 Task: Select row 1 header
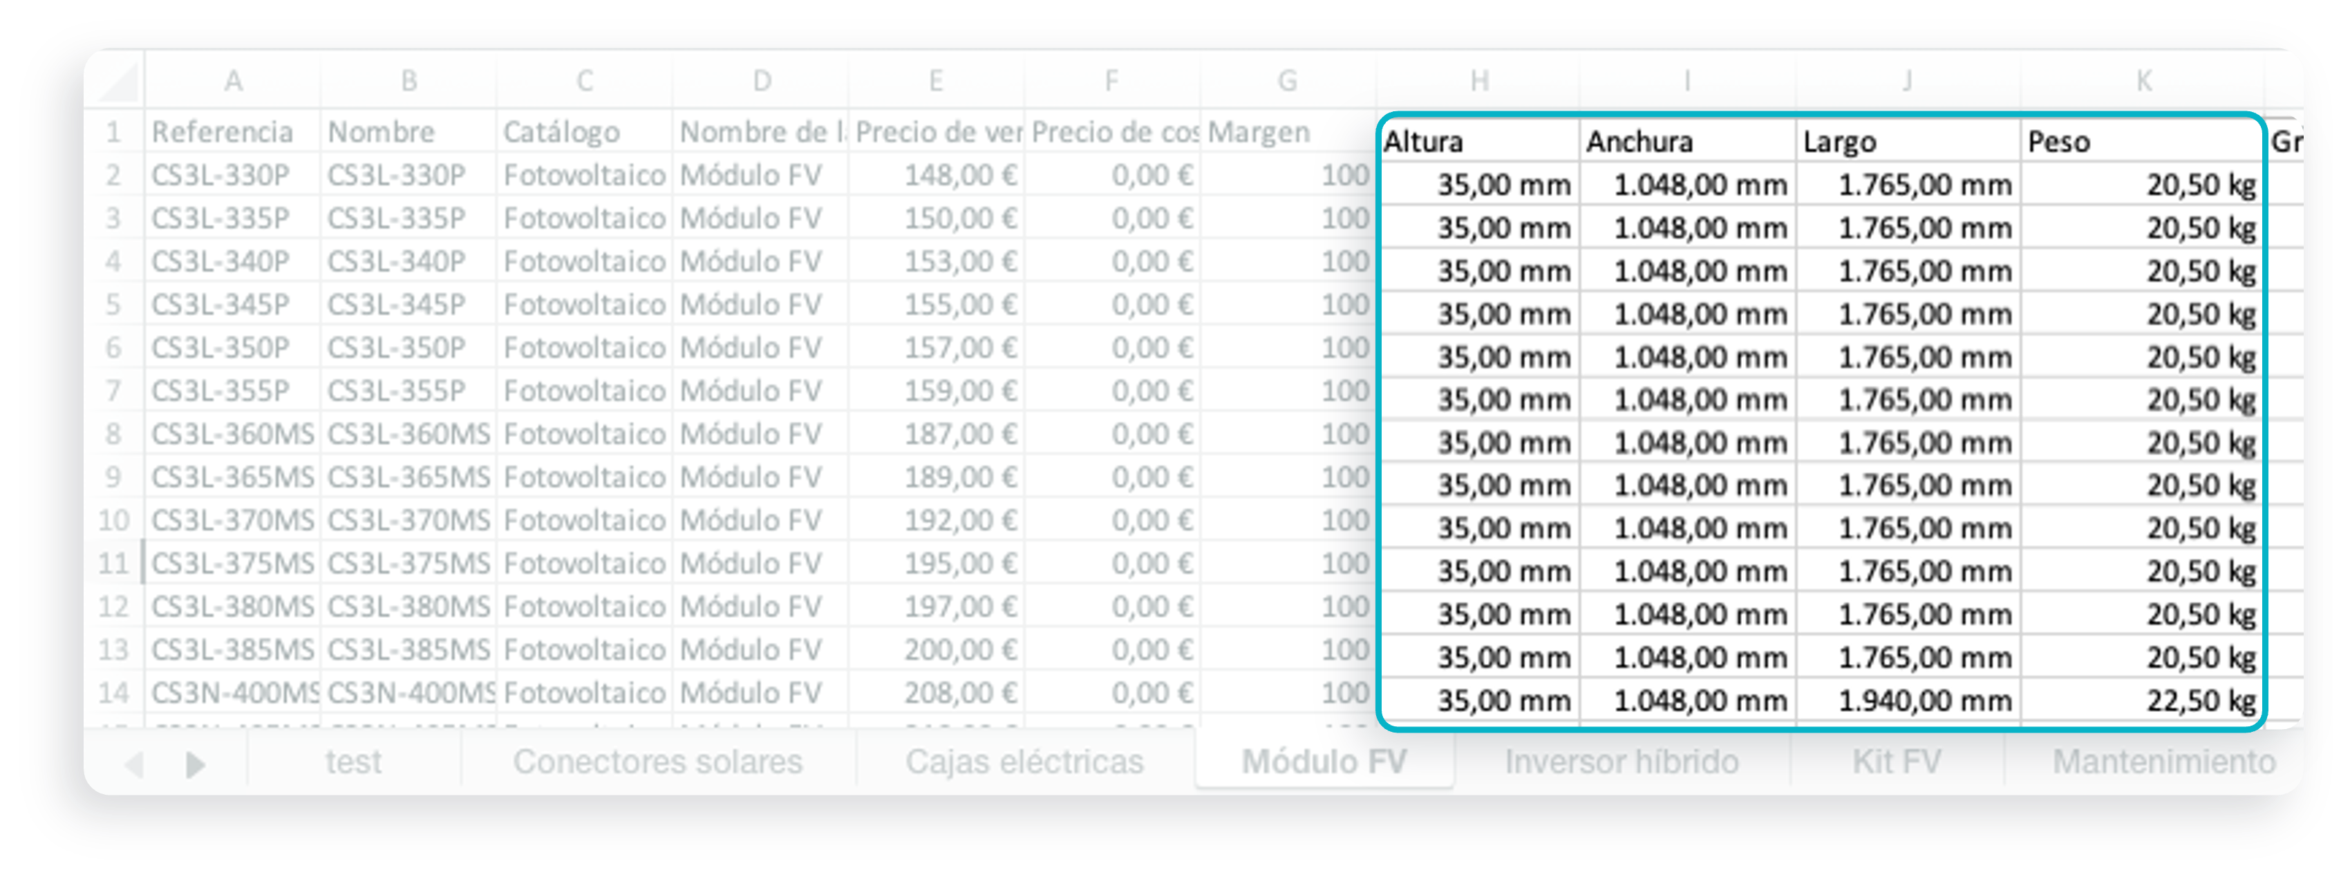[x=113, y=132]
